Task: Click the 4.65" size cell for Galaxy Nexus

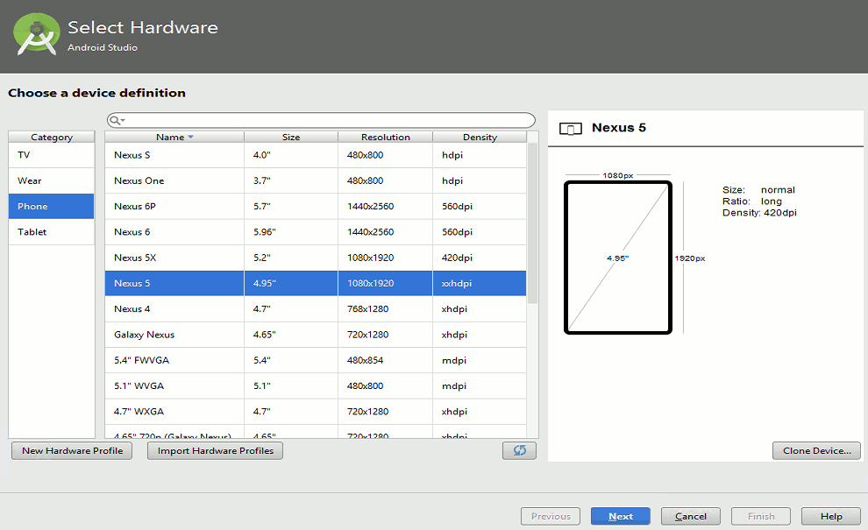Action: 290,335
